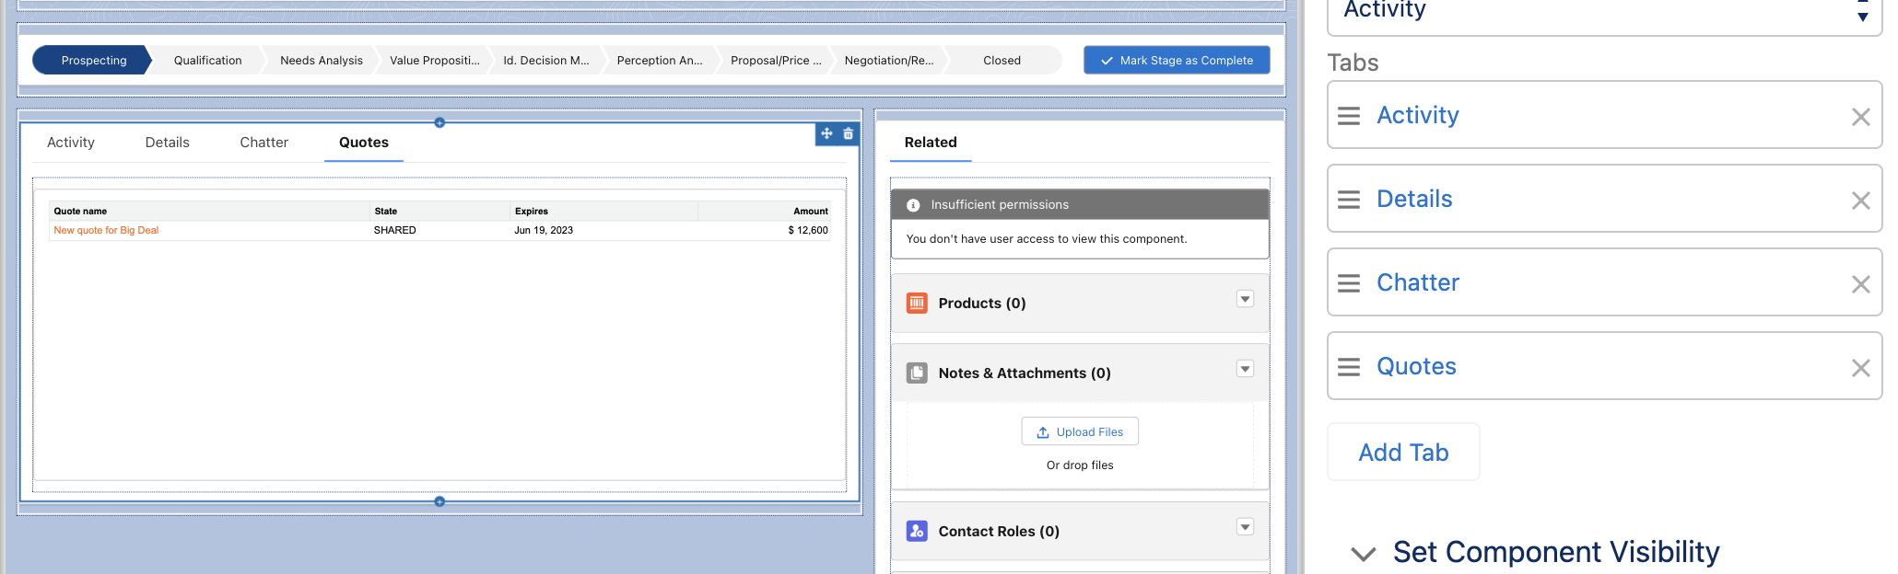Screen dimensions: 1898x574
Task: Click the Set Component Visibility heading
Action: (1556, 552)
